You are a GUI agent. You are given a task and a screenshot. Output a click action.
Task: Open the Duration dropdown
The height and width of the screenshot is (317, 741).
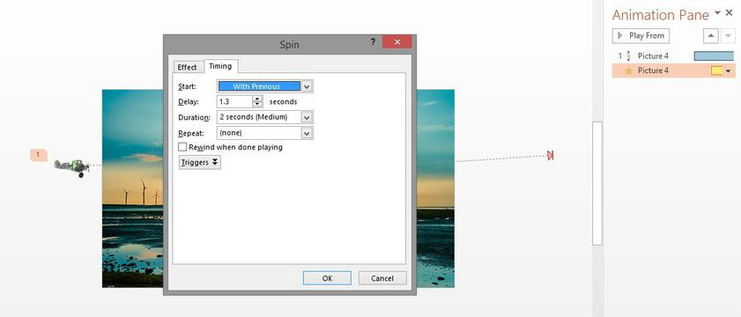point(308,117)
